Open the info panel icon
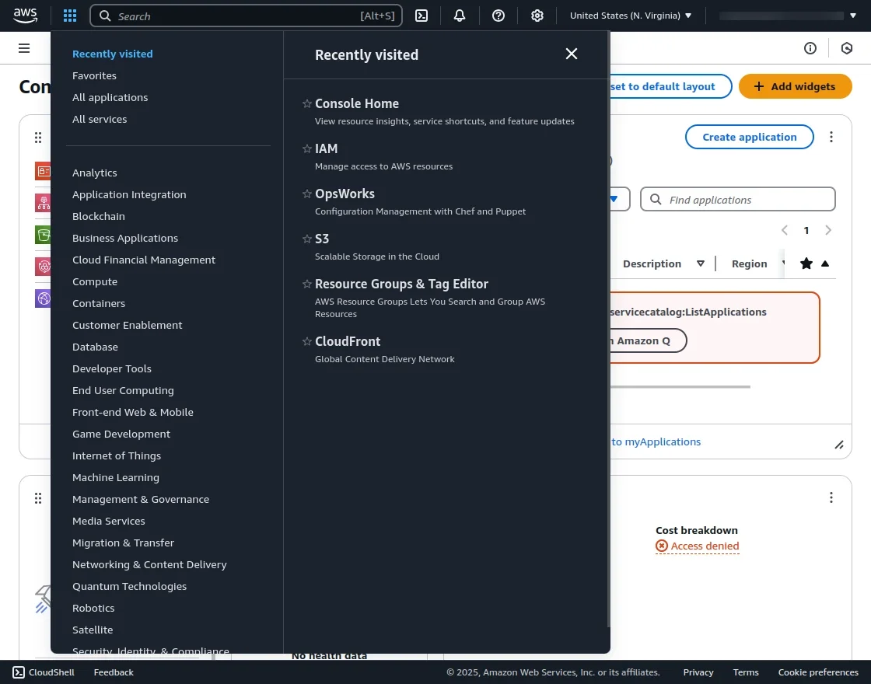This screenshot has width=871, height=684. [810, 48]
